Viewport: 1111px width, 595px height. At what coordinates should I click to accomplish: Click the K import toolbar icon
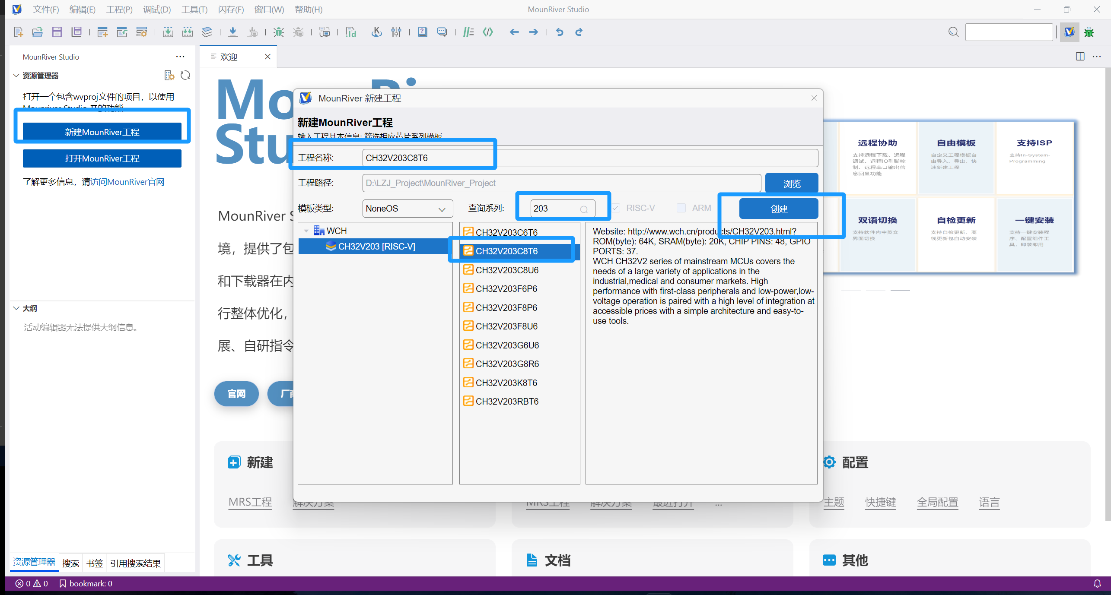tap(377, 32)
